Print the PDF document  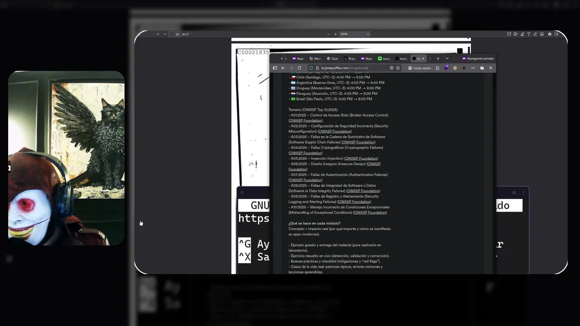coord(550,34)
